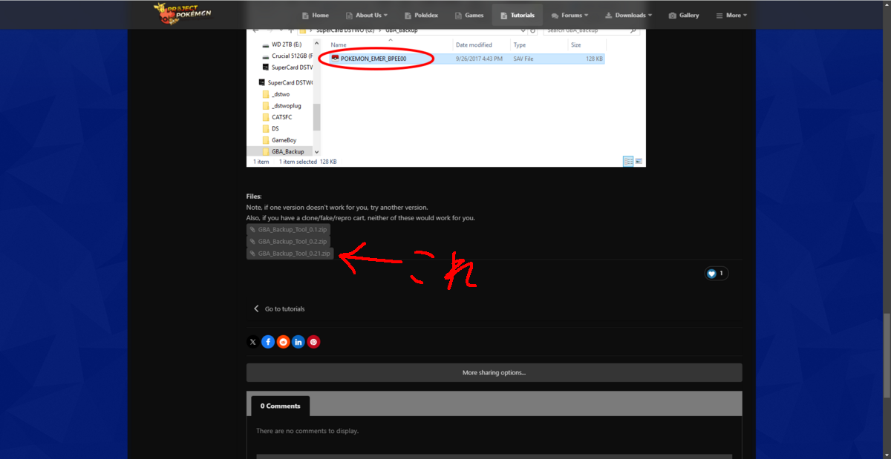
Task: Share on Reddit icon
Action: point(283,342)
